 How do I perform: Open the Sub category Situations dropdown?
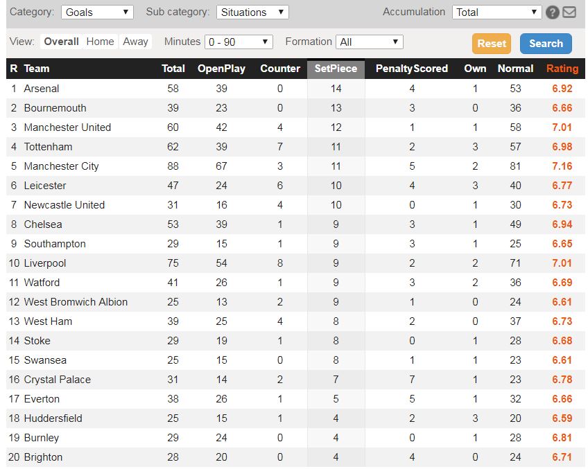(252, 12)
